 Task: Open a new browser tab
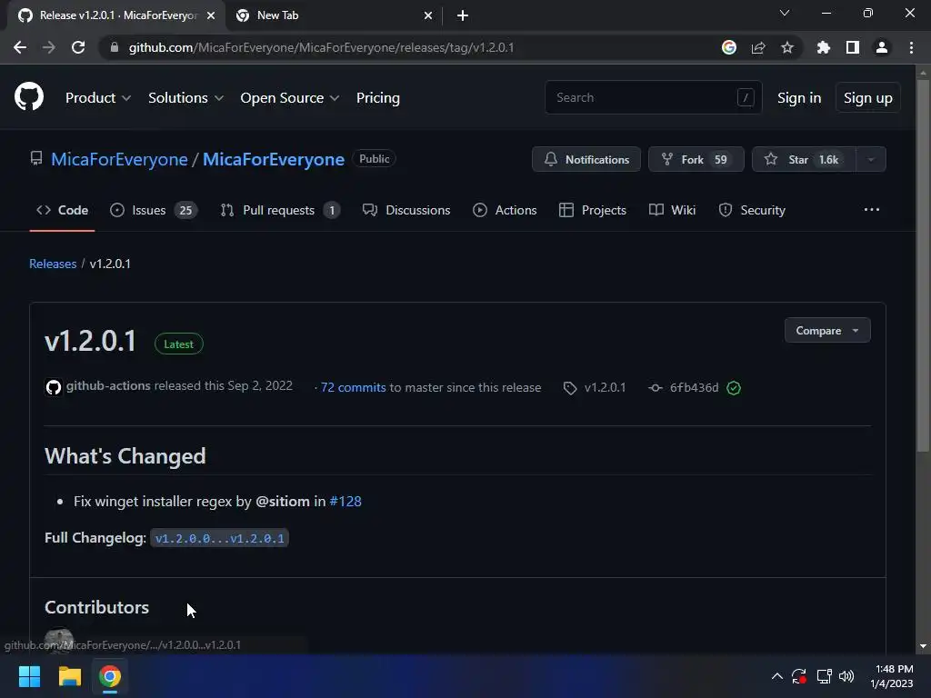click(463, 15)
